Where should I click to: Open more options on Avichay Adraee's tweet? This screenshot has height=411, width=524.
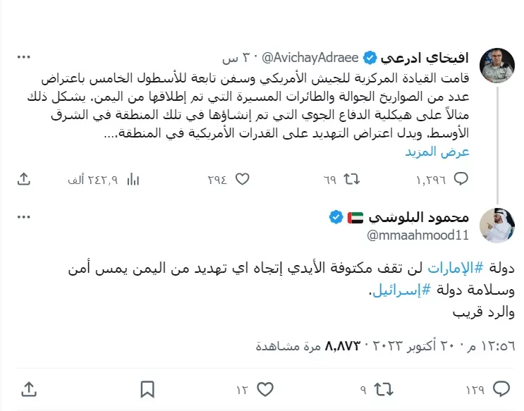click(24, 57)
